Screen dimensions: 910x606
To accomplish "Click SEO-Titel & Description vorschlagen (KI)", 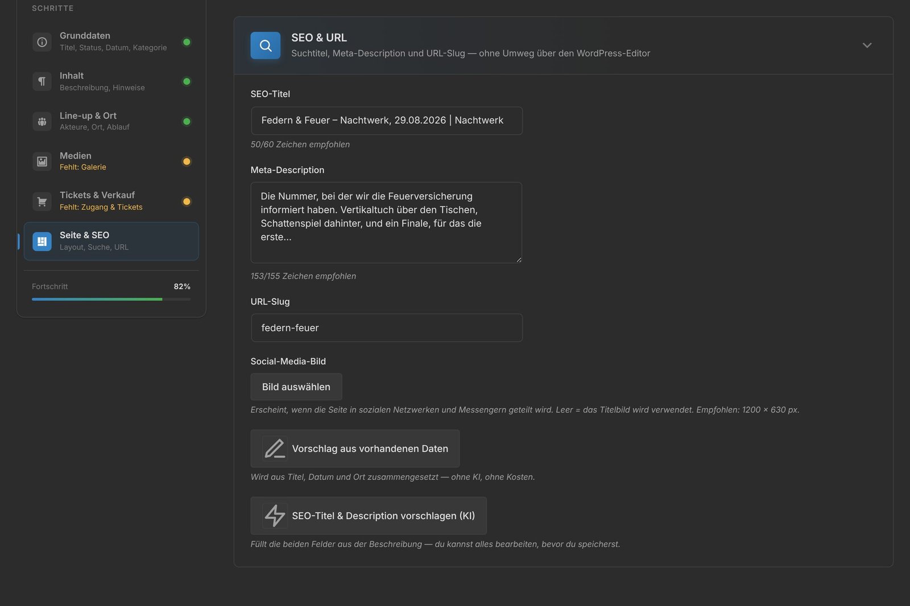I will (x=369, y=516).
